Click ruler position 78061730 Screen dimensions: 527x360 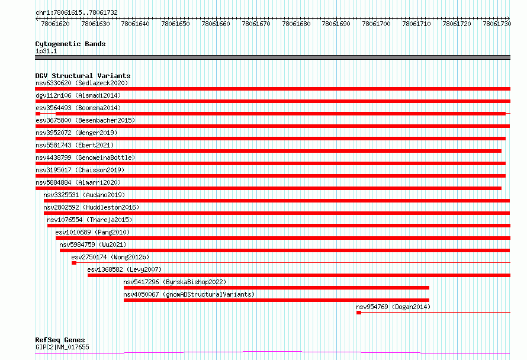pos(497,24)
